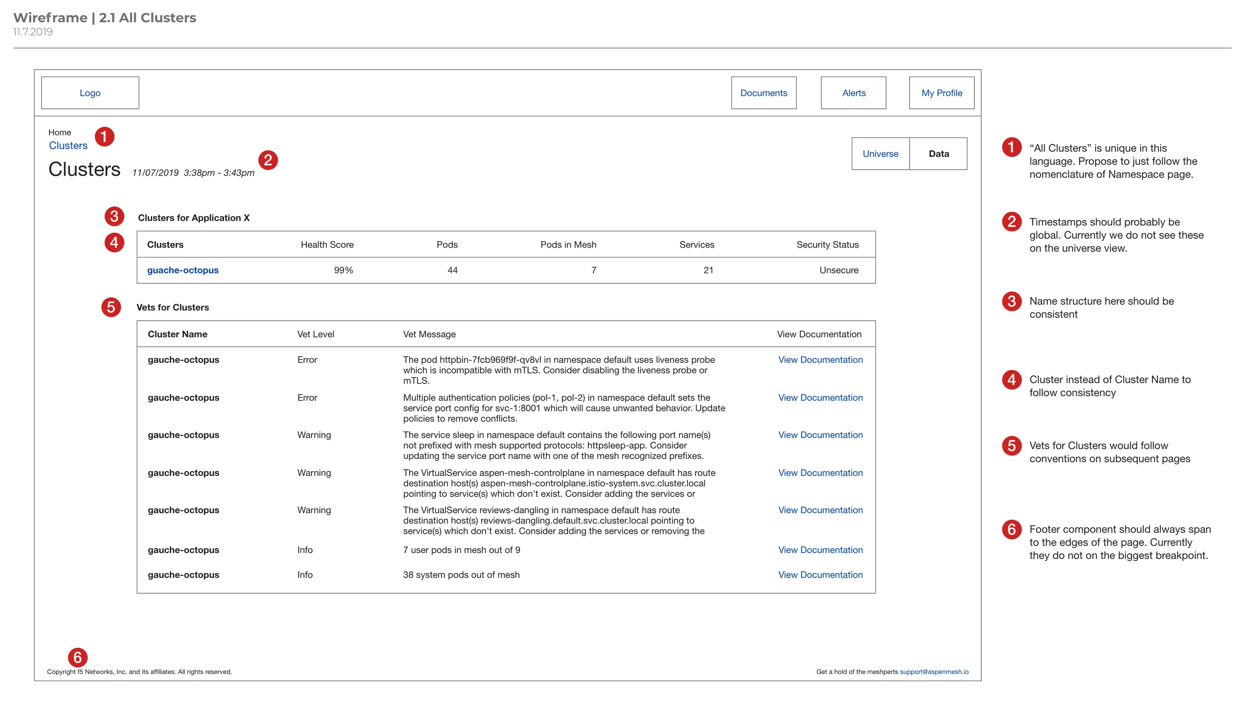This screenshot has width=1256, height=706.
Task: Follow the blue Clusters breadcrumb link
Action: pyautogui.click(x=68, y=146)
